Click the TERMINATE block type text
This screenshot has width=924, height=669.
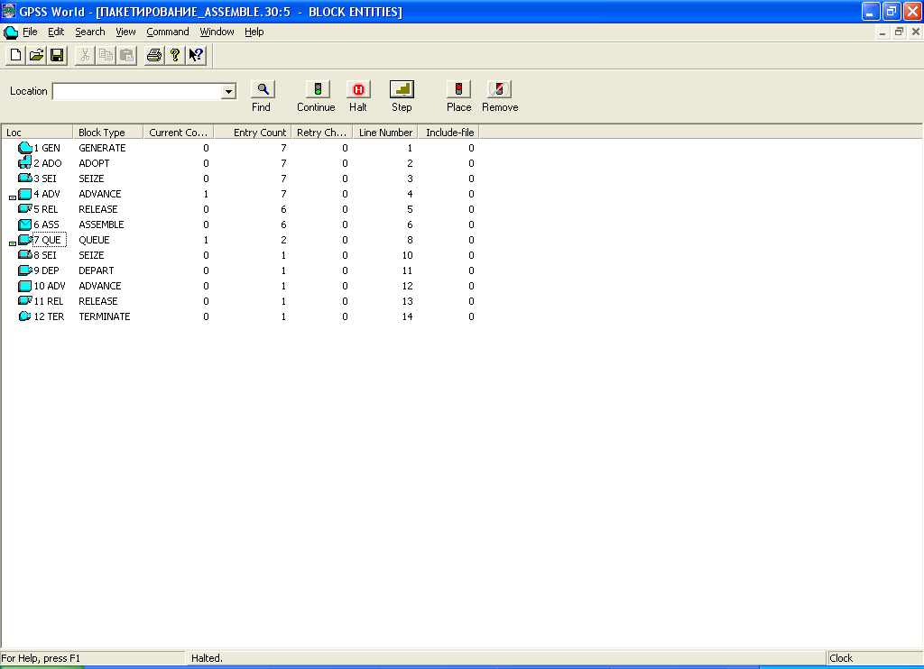pyautogui.click(x=105, y=316)
